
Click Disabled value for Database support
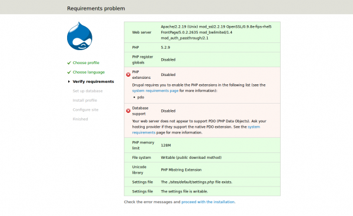coord(168,111)
